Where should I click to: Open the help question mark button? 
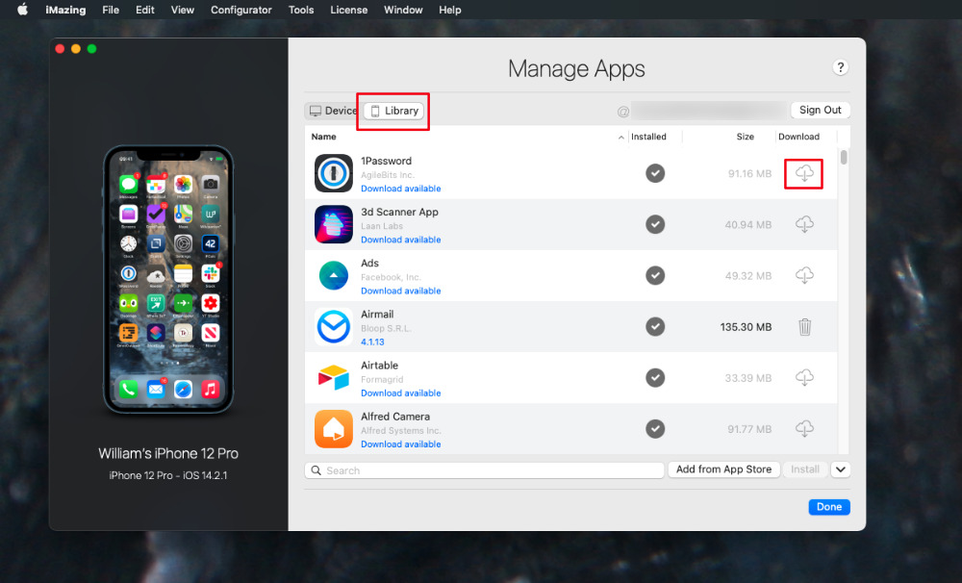840,67
